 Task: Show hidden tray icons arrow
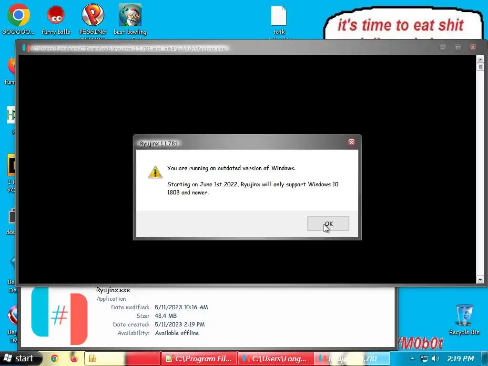[x=412, y=358]
